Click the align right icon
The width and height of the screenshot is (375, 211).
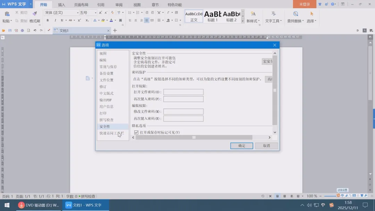pyautogui.click(x=141, y=20)
